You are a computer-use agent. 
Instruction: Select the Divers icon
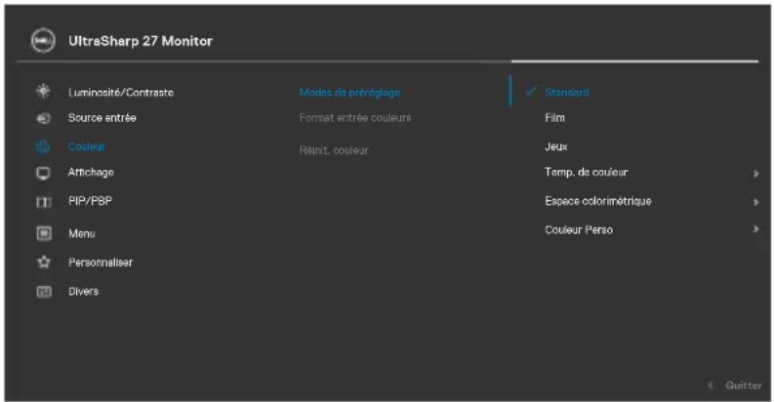coord(44,292)
